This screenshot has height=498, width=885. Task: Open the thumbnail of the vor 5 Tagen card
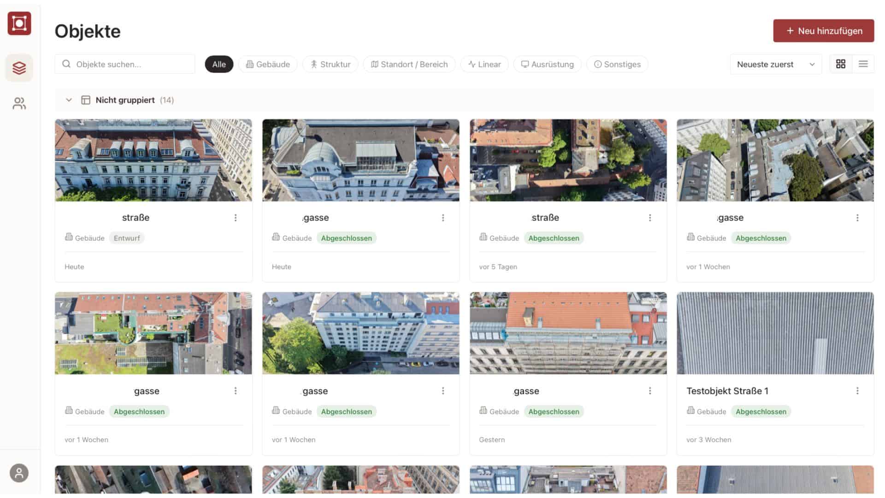point(568,160)
